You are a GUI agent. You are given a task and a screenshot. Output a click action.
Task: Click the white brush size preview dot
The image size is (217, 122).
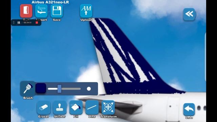[89, 89]
